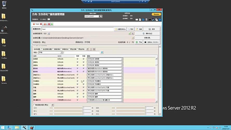The height and width of the screenshot is (130, 231).
Task: Click the filter text box beside the funnel icon
Action: (x=82, y=53)
